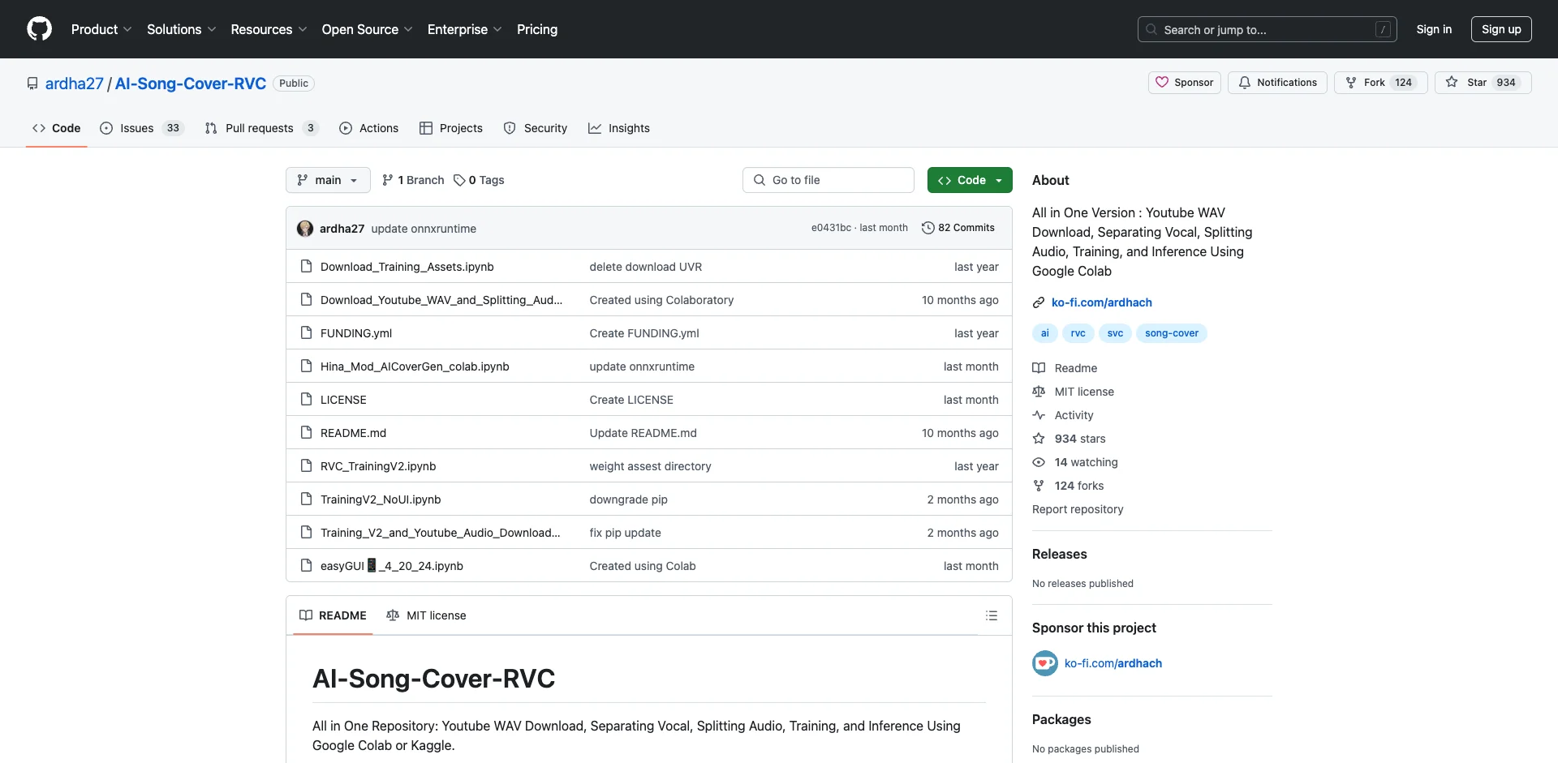Open Download_Training_Assets.ipynb file
Image resolution: width=1558 pixels, height=763 pixels.
(407, 267)
